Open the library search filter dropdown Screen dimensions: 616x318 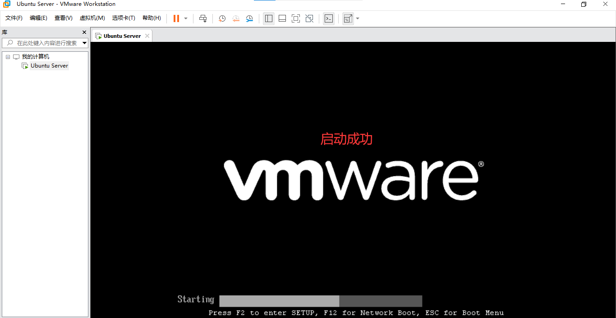85,43
